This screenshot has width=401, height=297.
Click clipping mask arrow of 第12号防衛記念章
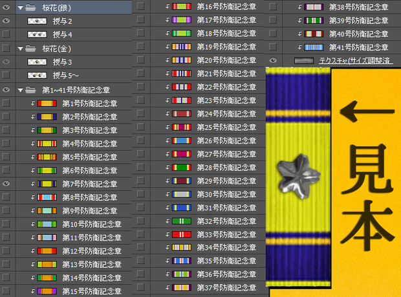[x=33, y=251]
